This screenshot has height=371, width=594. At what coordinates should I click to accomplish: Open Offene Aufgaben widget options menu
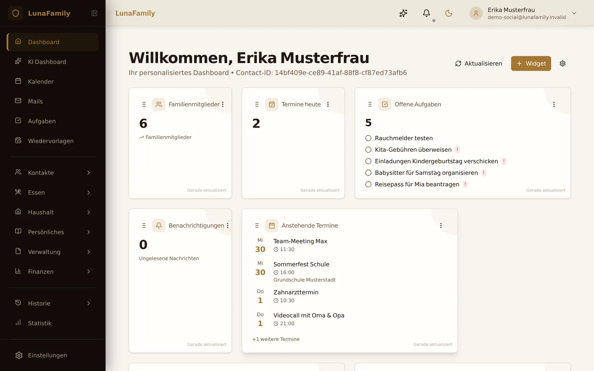tap(554, 104)
